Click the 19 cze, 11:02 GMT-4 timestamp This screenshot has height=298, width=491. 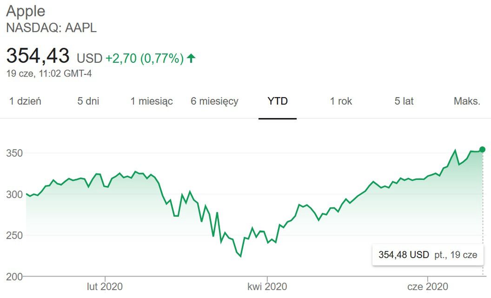[49, 73]
